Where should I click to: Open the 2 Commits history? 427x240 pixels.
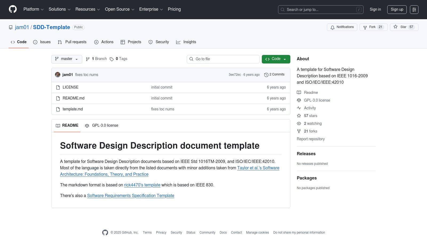(x=274, y=75)
